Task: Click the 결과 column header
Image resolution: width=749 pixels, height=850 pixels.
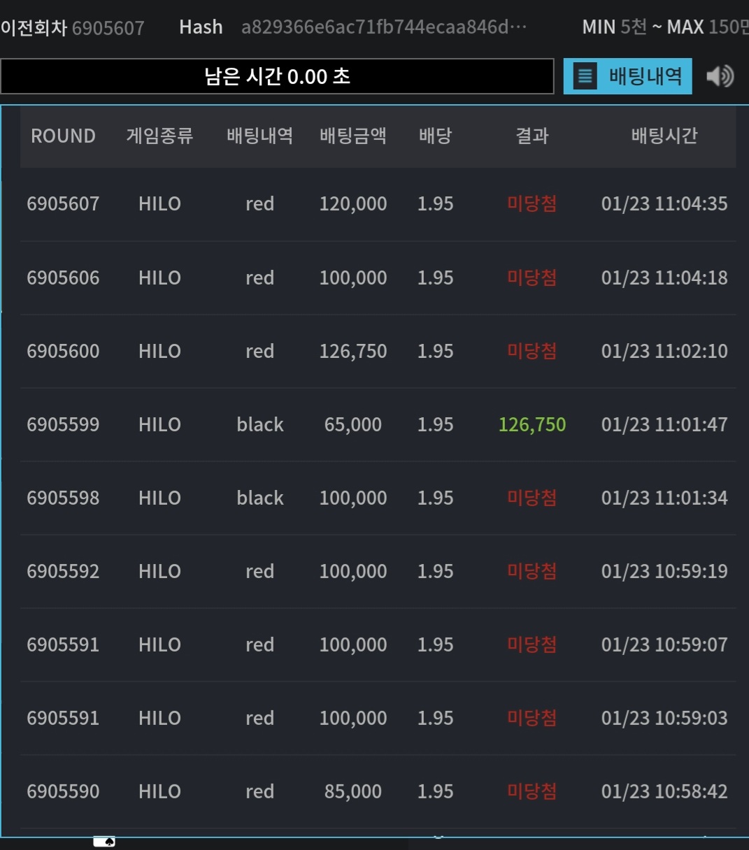Action: (x=532, y=135)
